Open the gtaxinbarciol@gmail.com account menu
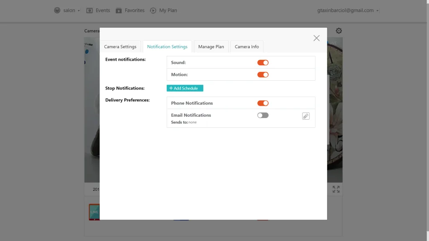 pyautogui.click(x=348, y=10)
